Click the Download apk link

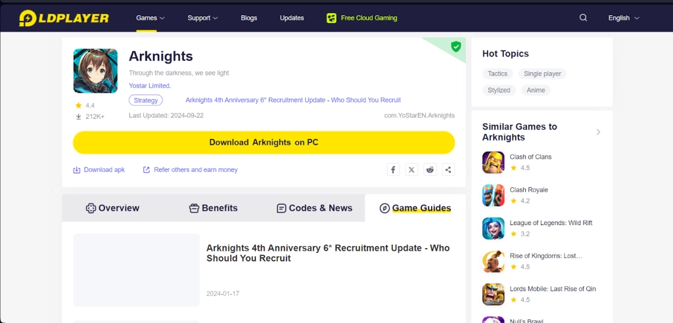point(104,170)
